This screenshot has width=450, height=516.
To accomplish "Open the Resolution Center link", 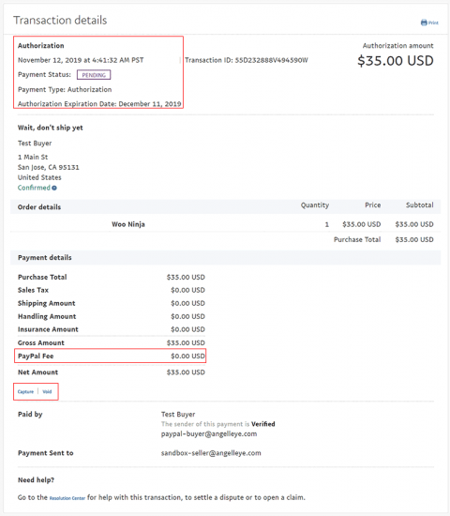I will click(67, 498).
